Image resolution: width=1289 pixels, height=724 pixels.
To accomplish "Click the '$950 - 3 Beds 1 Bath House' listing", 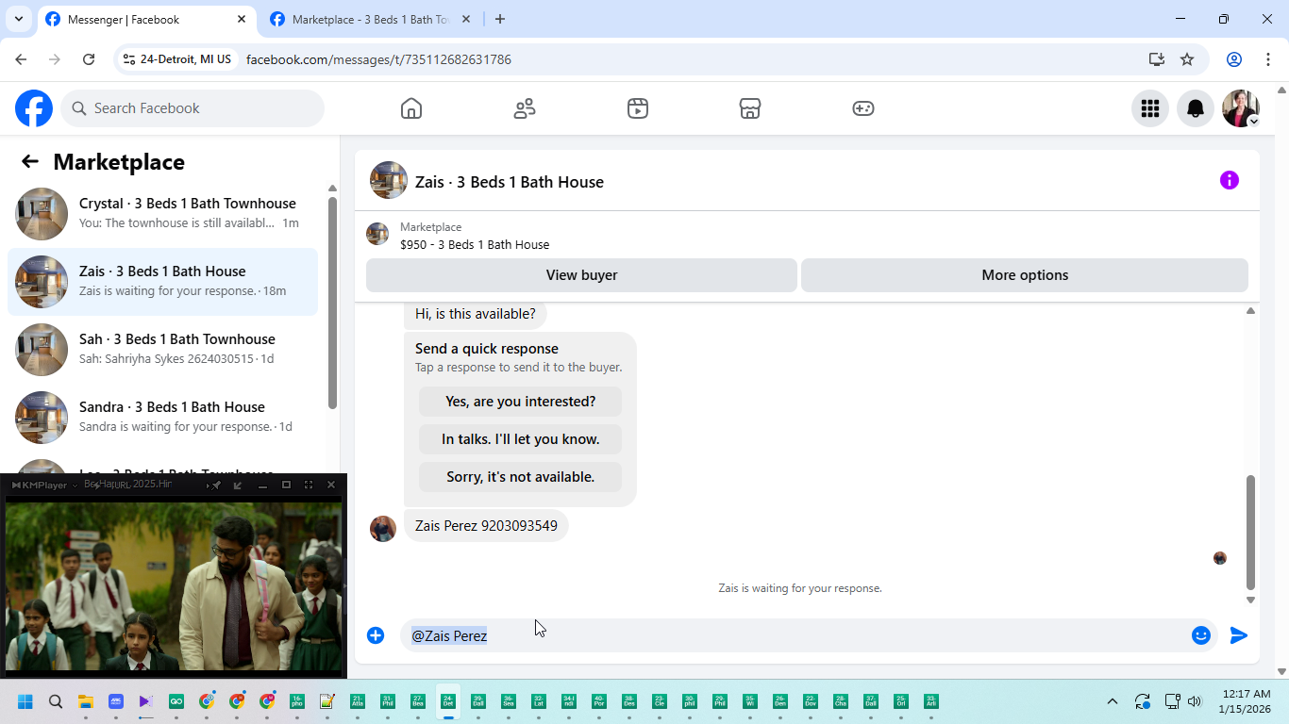I will click(x=475, y=244).
